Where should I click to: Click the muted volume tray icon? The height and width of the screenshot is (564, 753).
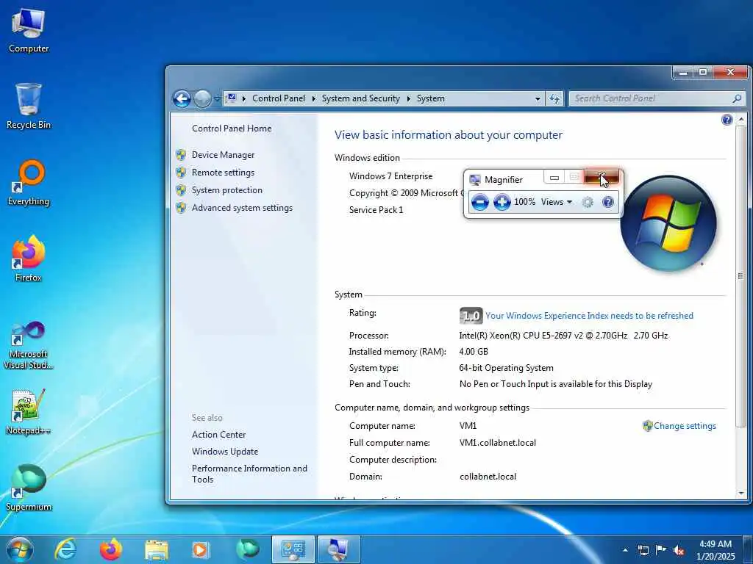[679, 550]
